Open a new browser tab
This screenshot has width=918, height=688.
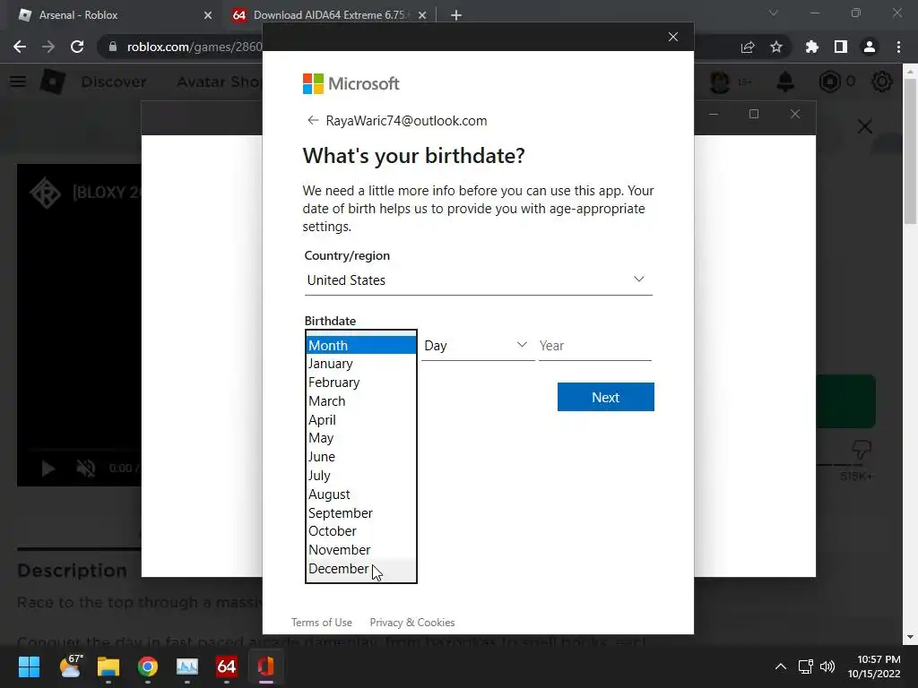point(456,15)
